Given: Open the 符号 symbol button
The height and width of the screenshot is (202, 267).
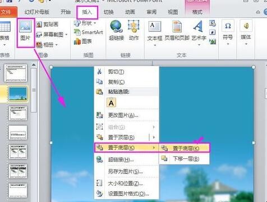Looking at the screenshot, I should coord(228,32).
